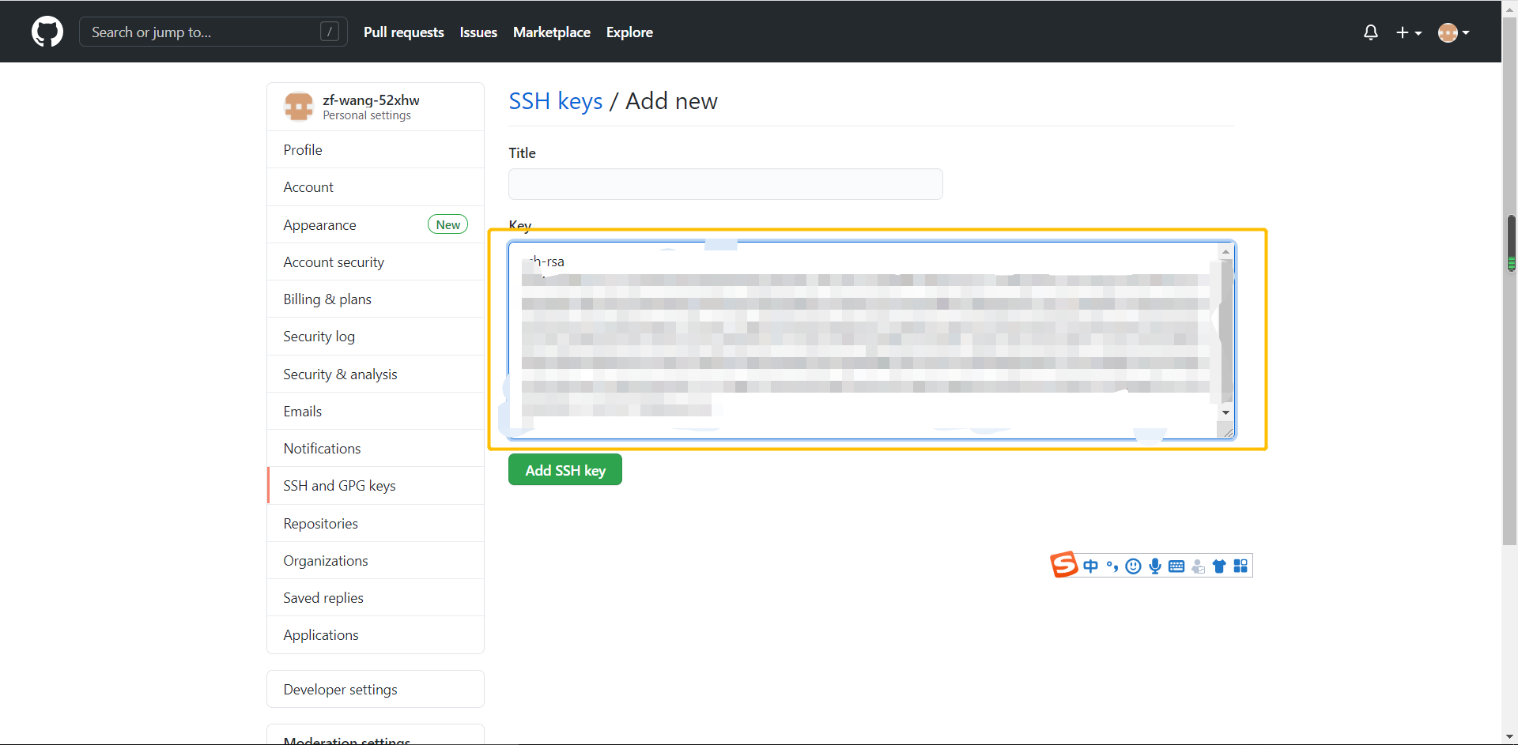The image size is (1518, 745).
Task: Open the notifications bell
Action: (1371, 32)
